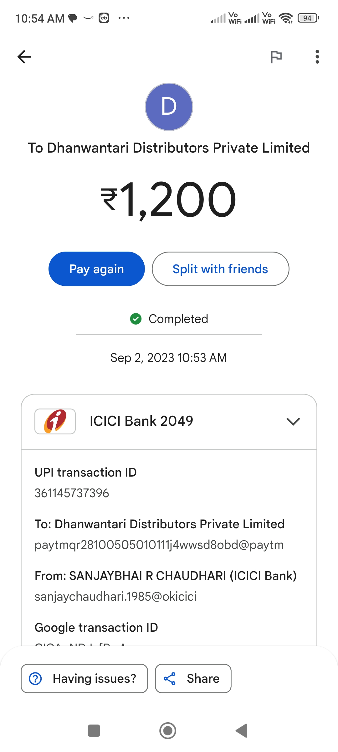The height and width of the screenshot is (752, 338).
Task: Open the three-dot overflow menu
Action: point(317,57)
